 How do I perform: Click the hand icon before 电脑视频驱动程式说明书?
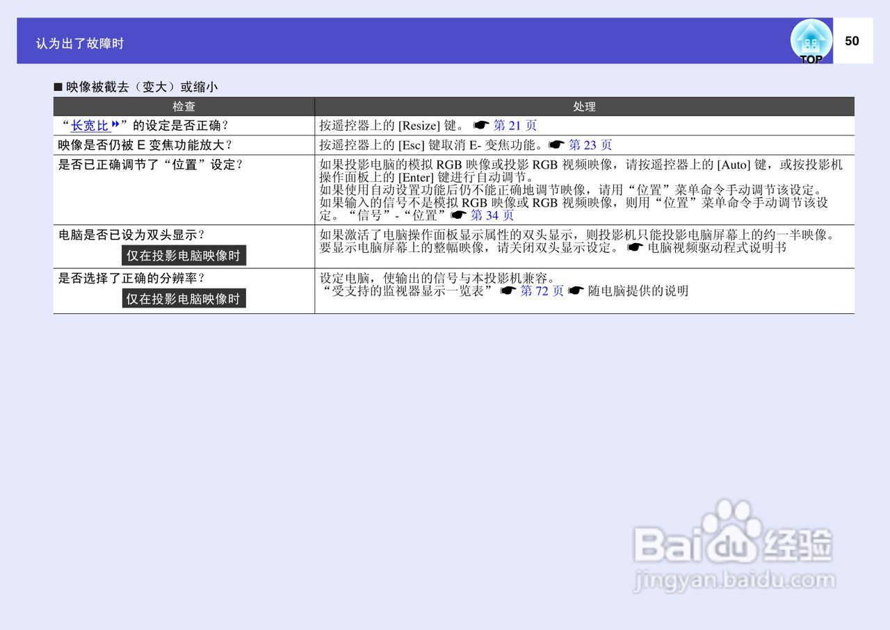(x=636, y=247)
